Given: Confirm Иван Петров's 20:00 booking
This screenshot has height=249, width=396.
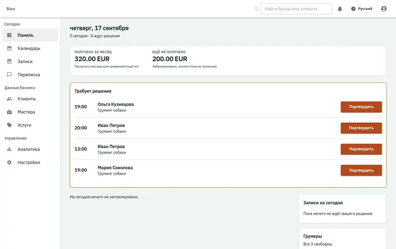Looking at the screenshot, I should [361, 128].
